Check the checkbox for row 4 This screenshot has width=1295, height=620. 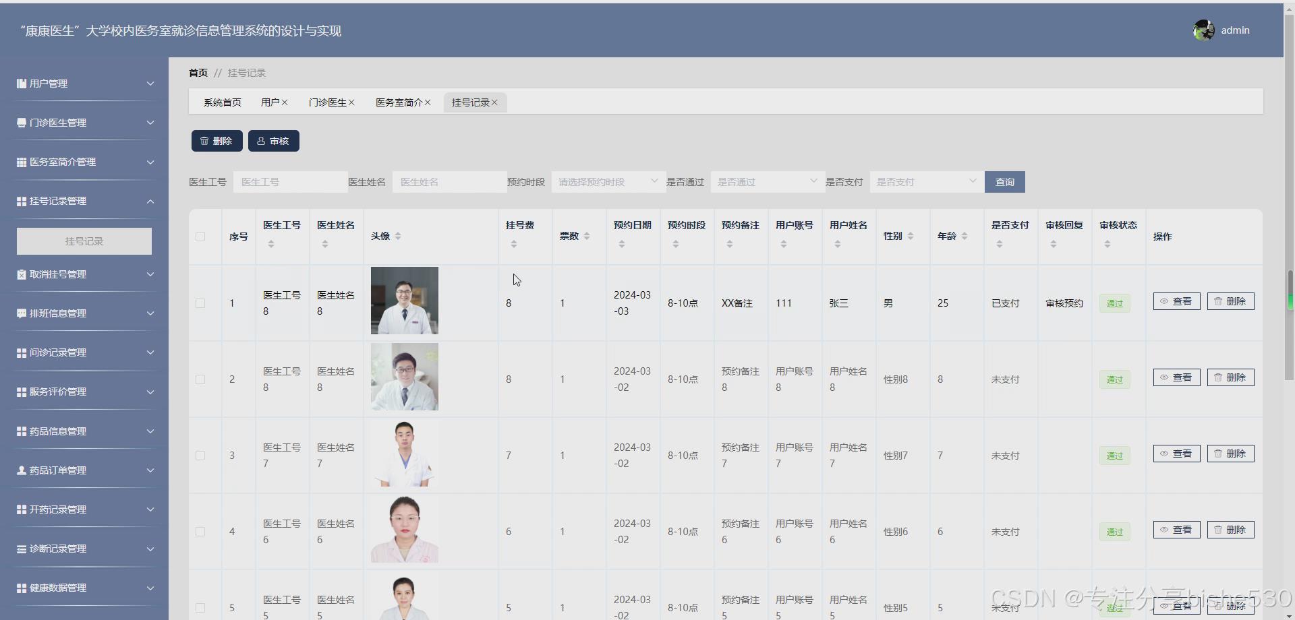click(200, 532)
